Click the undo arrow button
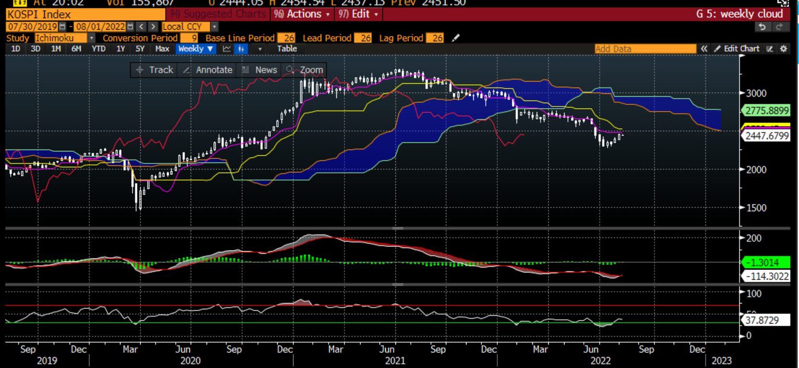The height and width of the screenshot is (368, 799). [762, 27]
